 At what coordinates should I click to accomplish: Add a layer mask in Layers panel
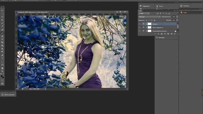[162, 34]
